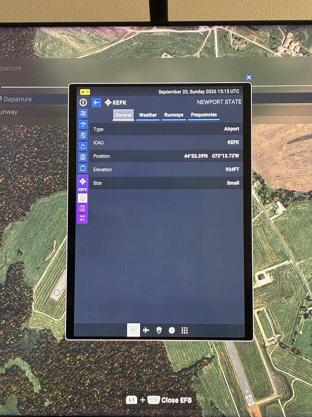Click the runway end marker at bottom right map
This screenshot has width=312, height=417.
click(250, 401)
